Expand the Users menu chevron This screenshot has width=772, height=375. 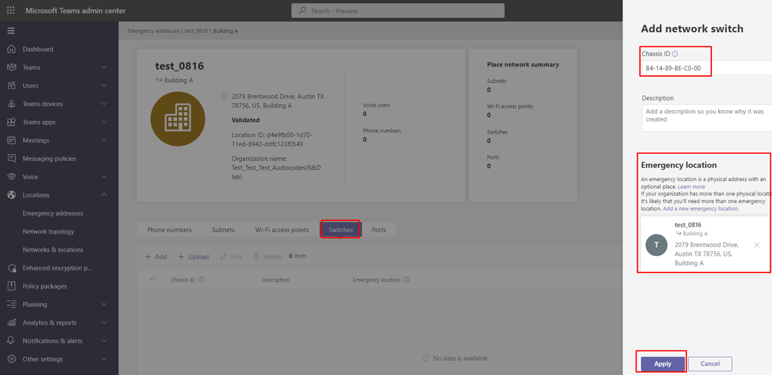pos(104,86)
